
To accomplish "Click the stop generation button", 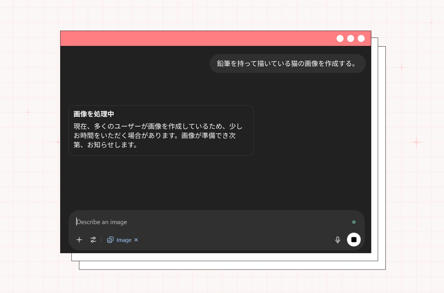I will pos(354,240).
